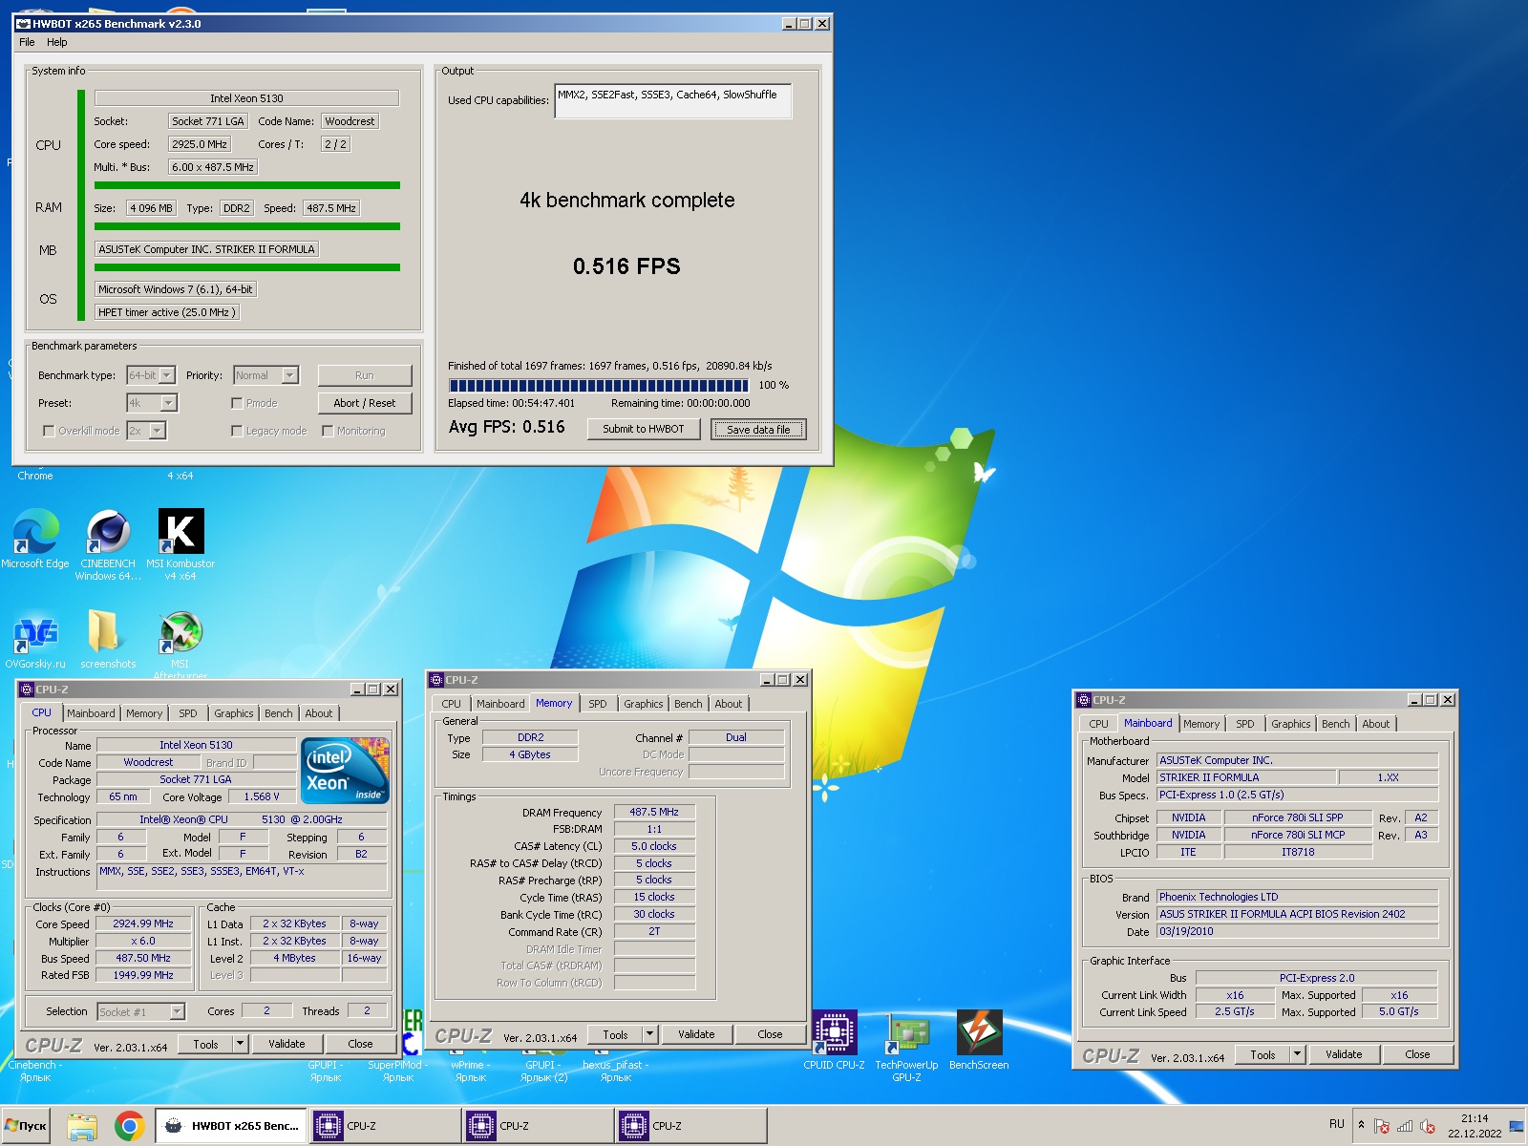The image size is (1528, 1146).
Task: Click the Show desktop strip on the taskbar
Action: (1517, 1126)
